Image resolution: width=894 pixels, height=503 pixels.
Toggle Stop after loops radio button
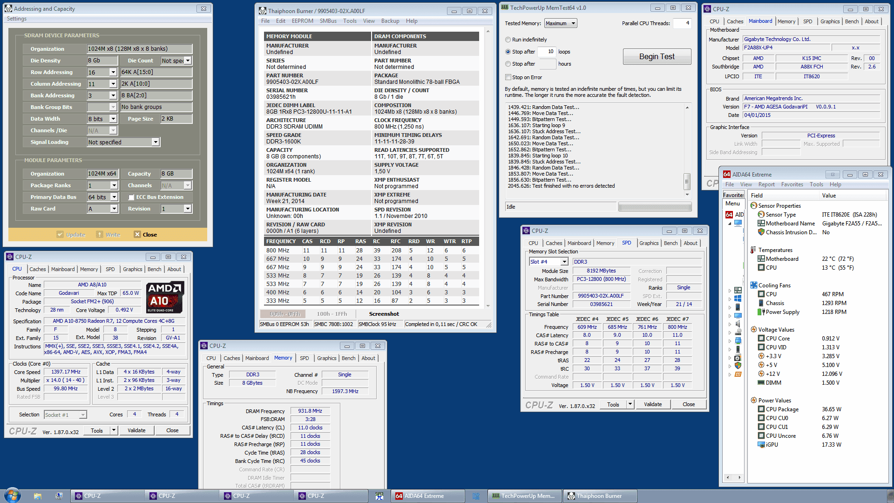point(508,51)
